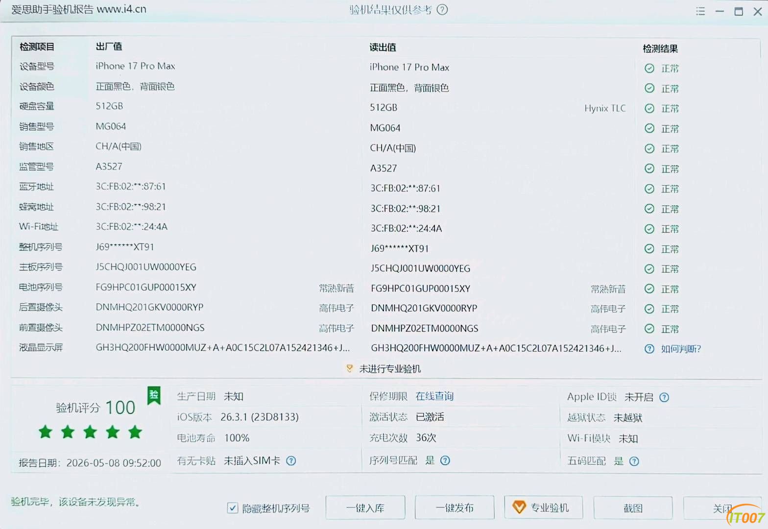Click the question icon in 液晶显示屏 row

[649, 349]
